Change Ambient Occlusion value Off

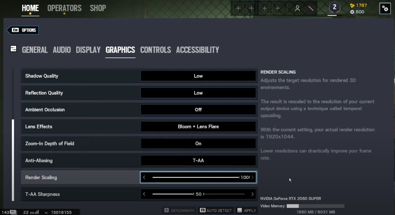198,110
